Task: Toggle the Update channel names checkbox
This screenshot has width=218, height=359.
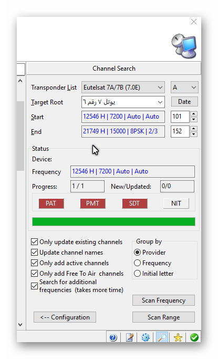Action: 35,253
